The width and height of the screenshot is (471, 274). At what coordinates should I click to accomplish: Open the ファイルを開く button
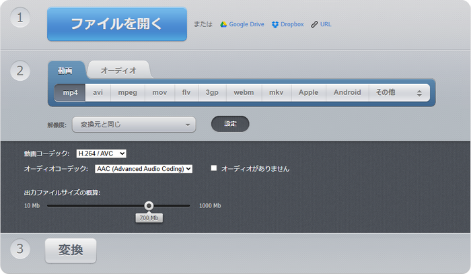pos(117,24)
